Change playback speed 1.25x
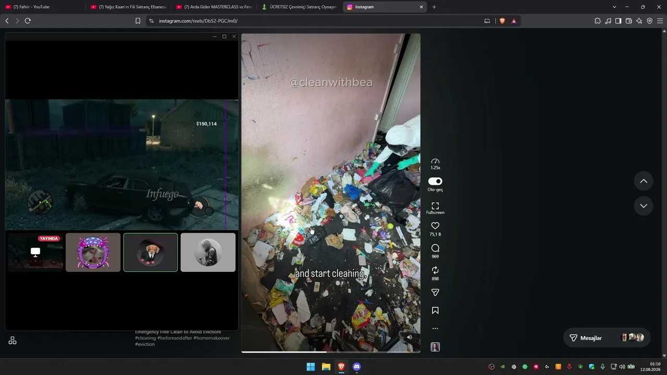667x375 pixels. click(435, 164)
